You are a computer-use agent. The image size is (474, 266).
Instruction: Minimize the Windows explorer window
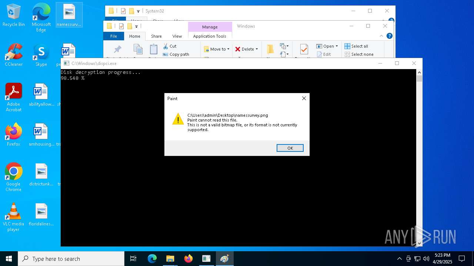[351, 26]
